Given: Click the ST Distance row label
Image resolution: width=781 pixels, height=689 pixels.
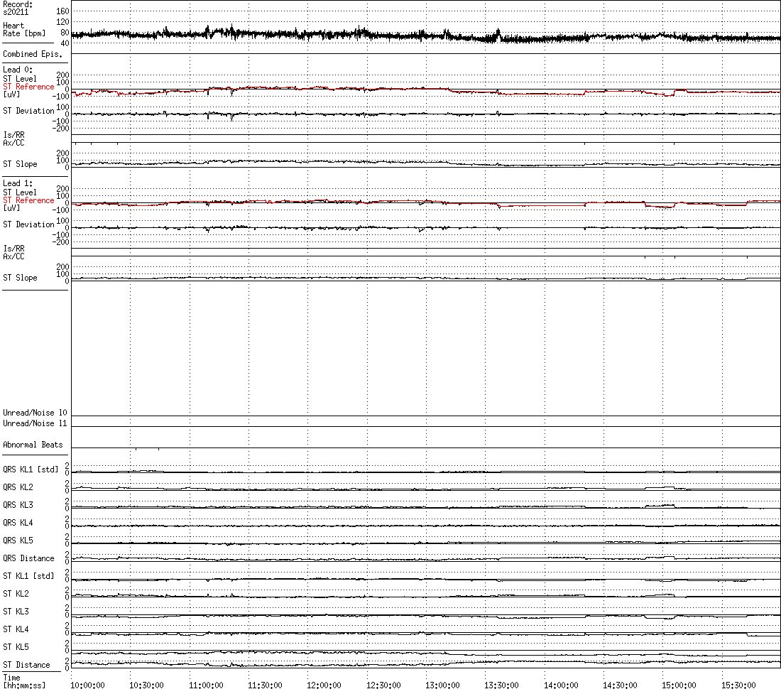Looking at the screenshot, I should click(x=26, y=665).
